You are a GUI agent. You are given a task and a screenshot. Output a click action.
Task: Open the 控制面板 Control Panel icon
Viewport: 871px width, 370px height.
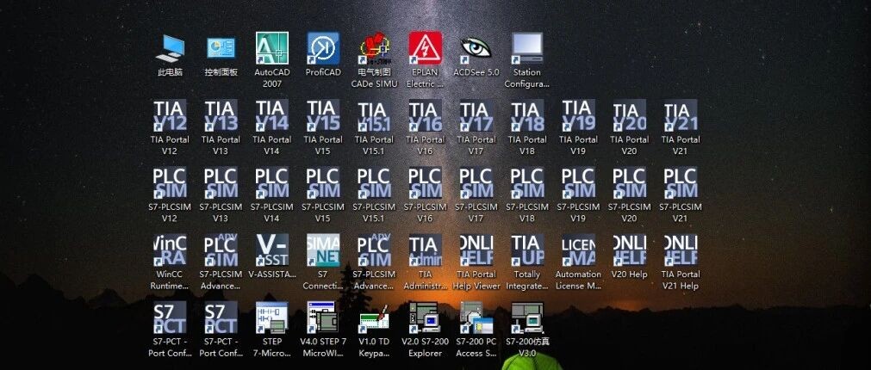(x=221, y=50)
